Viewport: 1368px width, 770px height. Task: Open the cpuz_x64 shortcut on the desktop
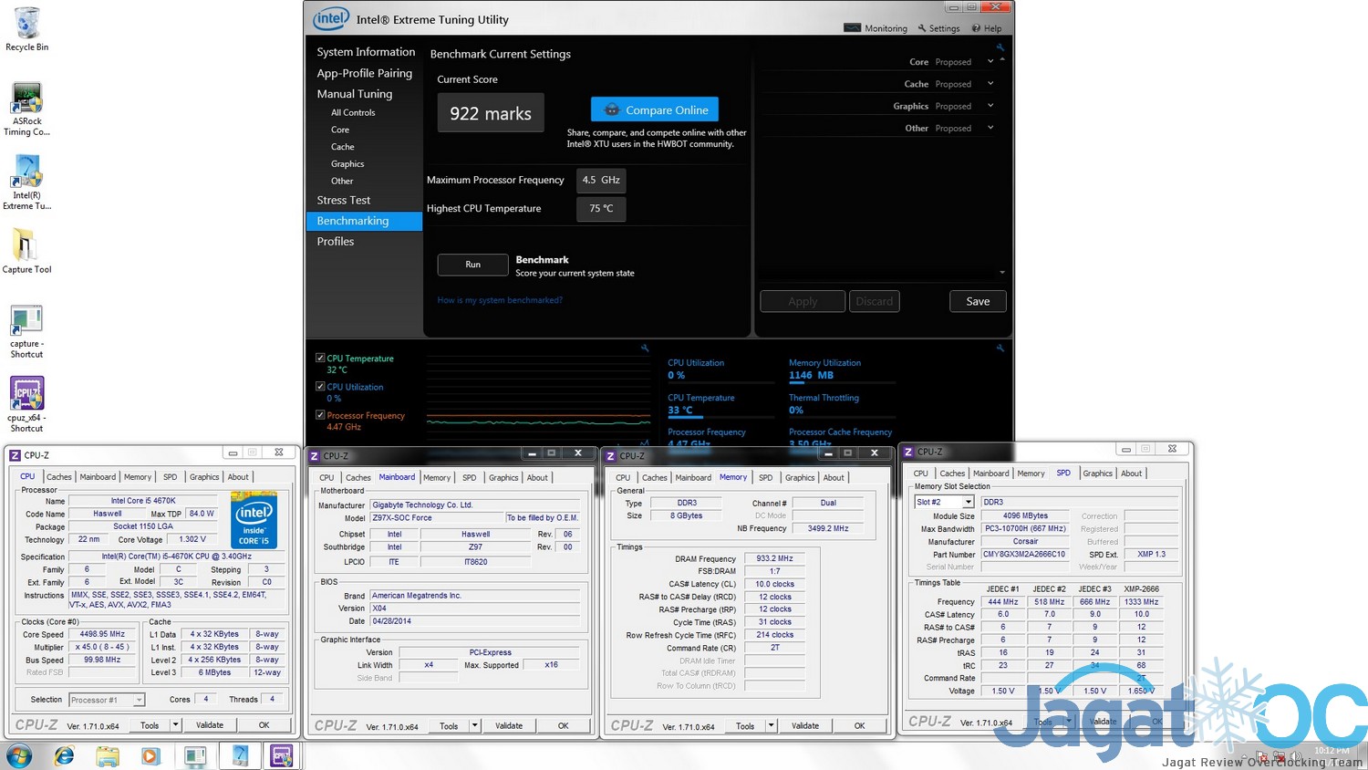coord(26,403)
